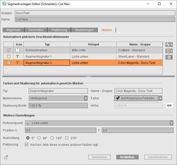Click the Höhe percentage field
This screenshot has height=165, width=177.
(138, 106)
